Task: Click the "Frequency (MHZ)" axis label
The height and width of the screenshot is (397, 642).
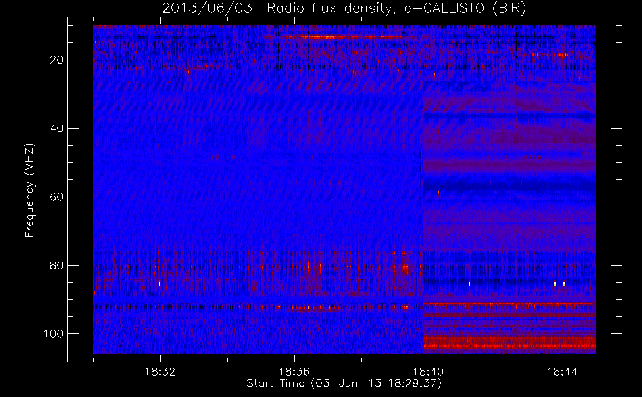Action: (x=30, y=191)
